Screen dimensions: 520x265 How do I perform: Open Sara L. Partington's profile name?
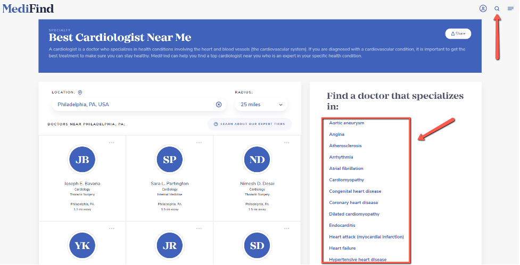[x=170, y=183]
